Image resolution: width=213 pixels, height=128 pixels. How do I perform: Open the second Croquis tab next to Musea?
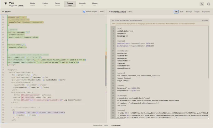pos(82,4)
